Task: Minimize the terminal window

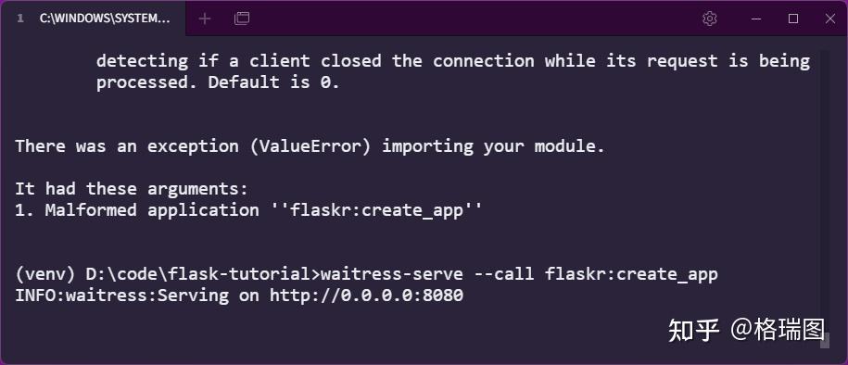Action: pyautogui.click(x=756, y=19)
